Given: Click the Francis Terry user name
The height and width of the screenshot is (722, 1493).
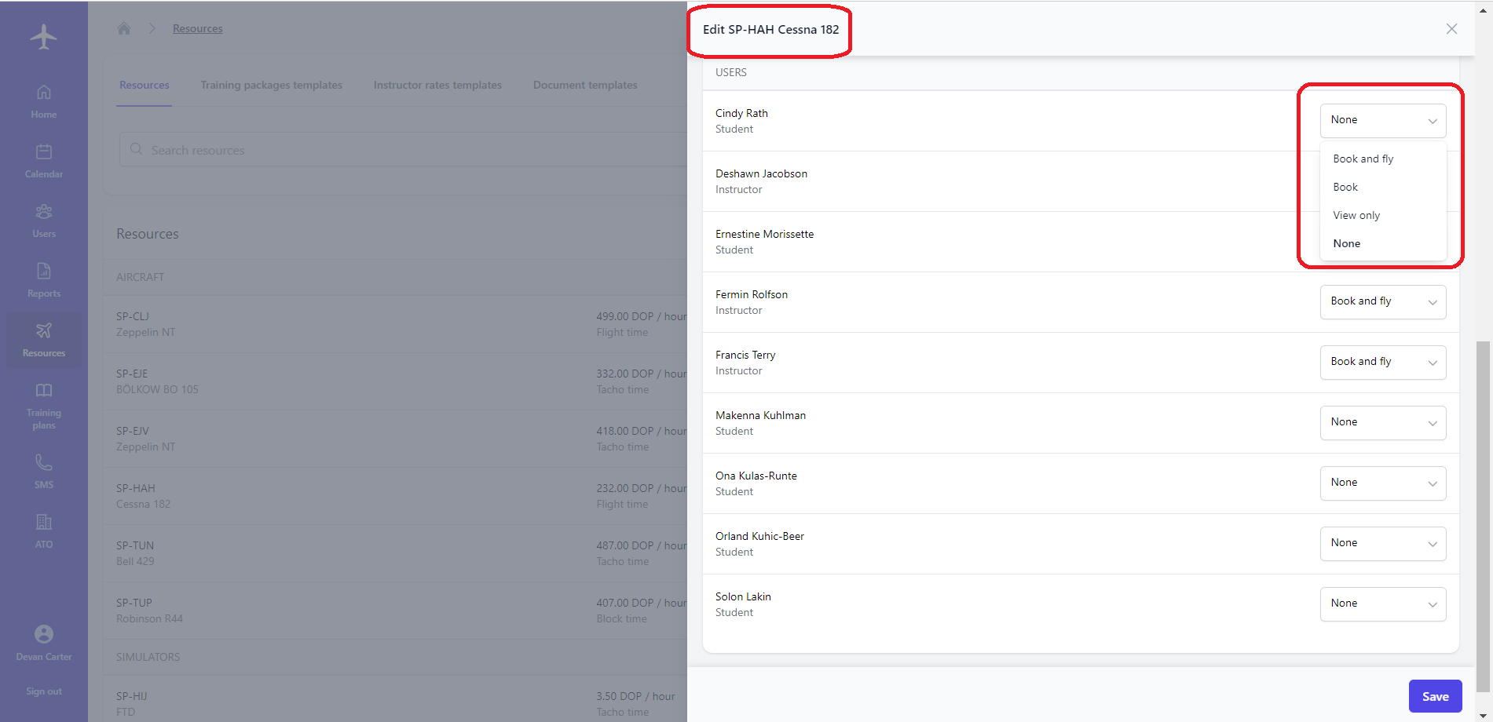Looking at the screenshot, I should (x=745, y=355).
